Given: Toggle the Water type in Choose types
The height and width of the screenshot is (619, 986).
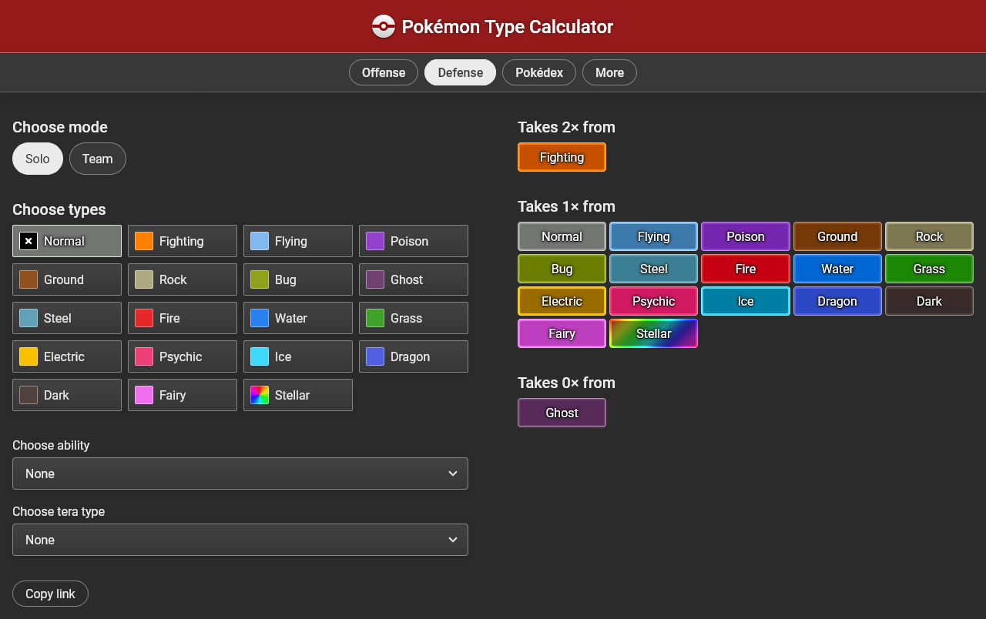Looking at the screenshot, I should (298, 318).
